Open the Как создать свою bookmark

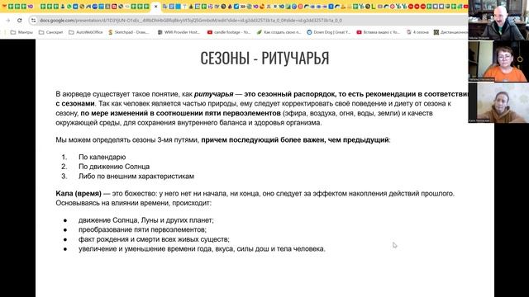click(x=279, y=32)
